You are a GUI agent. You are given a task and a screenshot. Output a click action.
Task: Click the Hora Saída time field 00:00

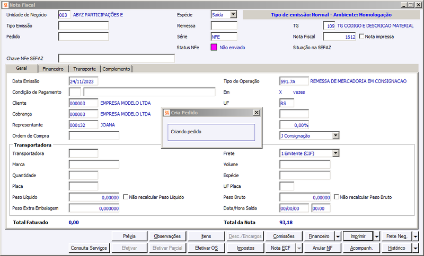(321, 208)
